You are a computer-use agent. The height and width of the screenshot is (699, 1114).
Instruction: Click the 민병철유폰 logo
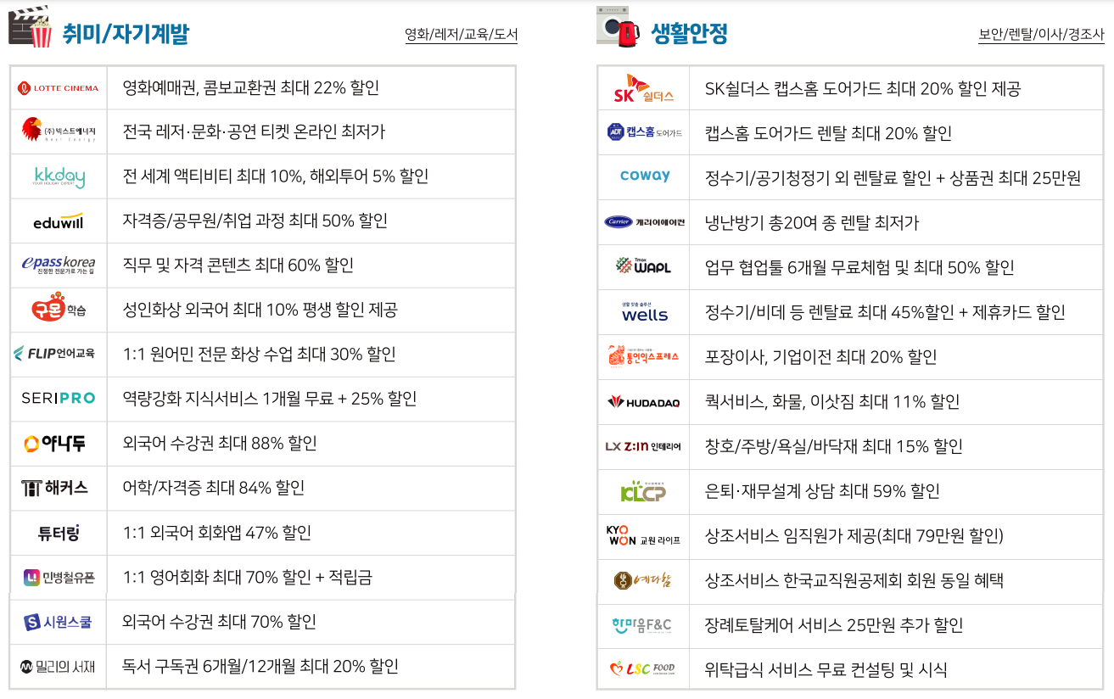(x=59, y=578)
